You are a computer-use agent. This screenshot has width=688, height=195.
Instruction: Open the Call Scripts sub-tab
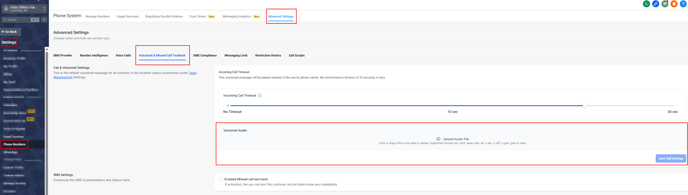point(297,55)
